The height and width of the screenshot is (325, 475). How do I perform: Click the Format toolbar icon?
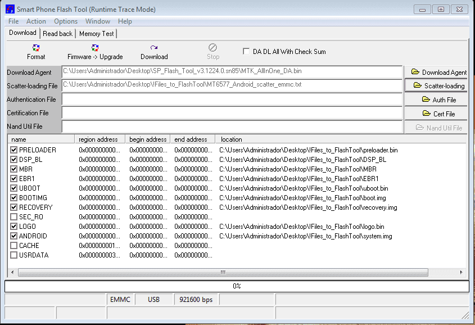point(36,48)
